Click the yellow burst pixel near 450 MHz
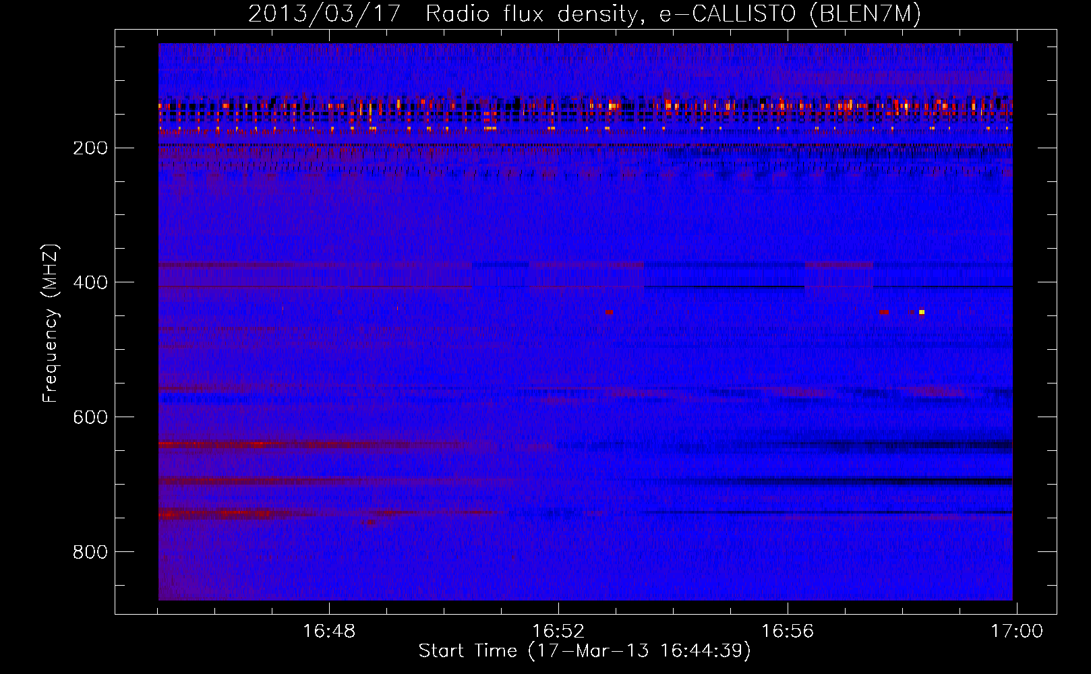The height and width of the screenshot is (674, 1091). (x=922, y=312)
